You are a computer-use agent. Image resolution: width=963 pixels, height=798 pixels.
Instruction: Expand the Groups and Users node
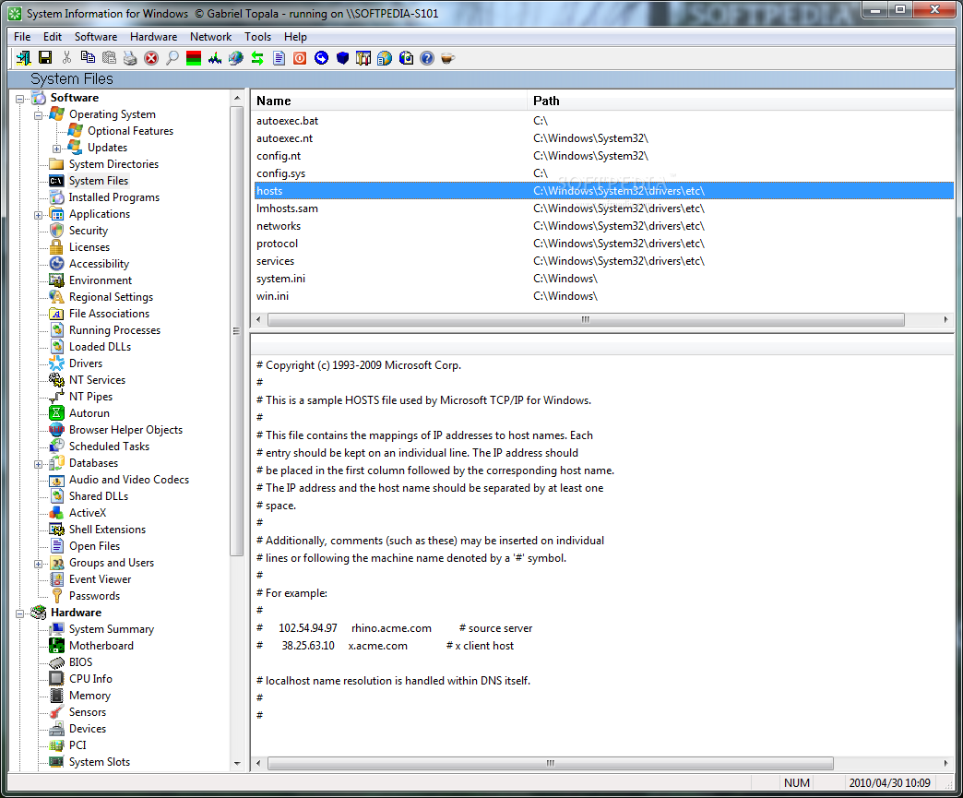point(38,563)
